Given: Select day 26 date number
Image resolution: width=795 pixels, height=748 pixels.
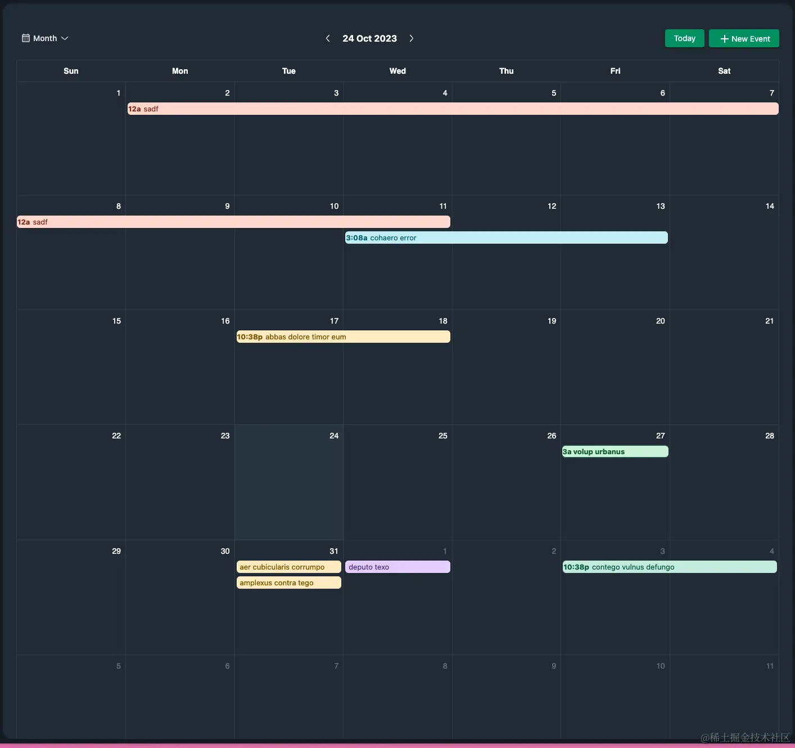Looking at the screenshot, I should coord(552,436).
